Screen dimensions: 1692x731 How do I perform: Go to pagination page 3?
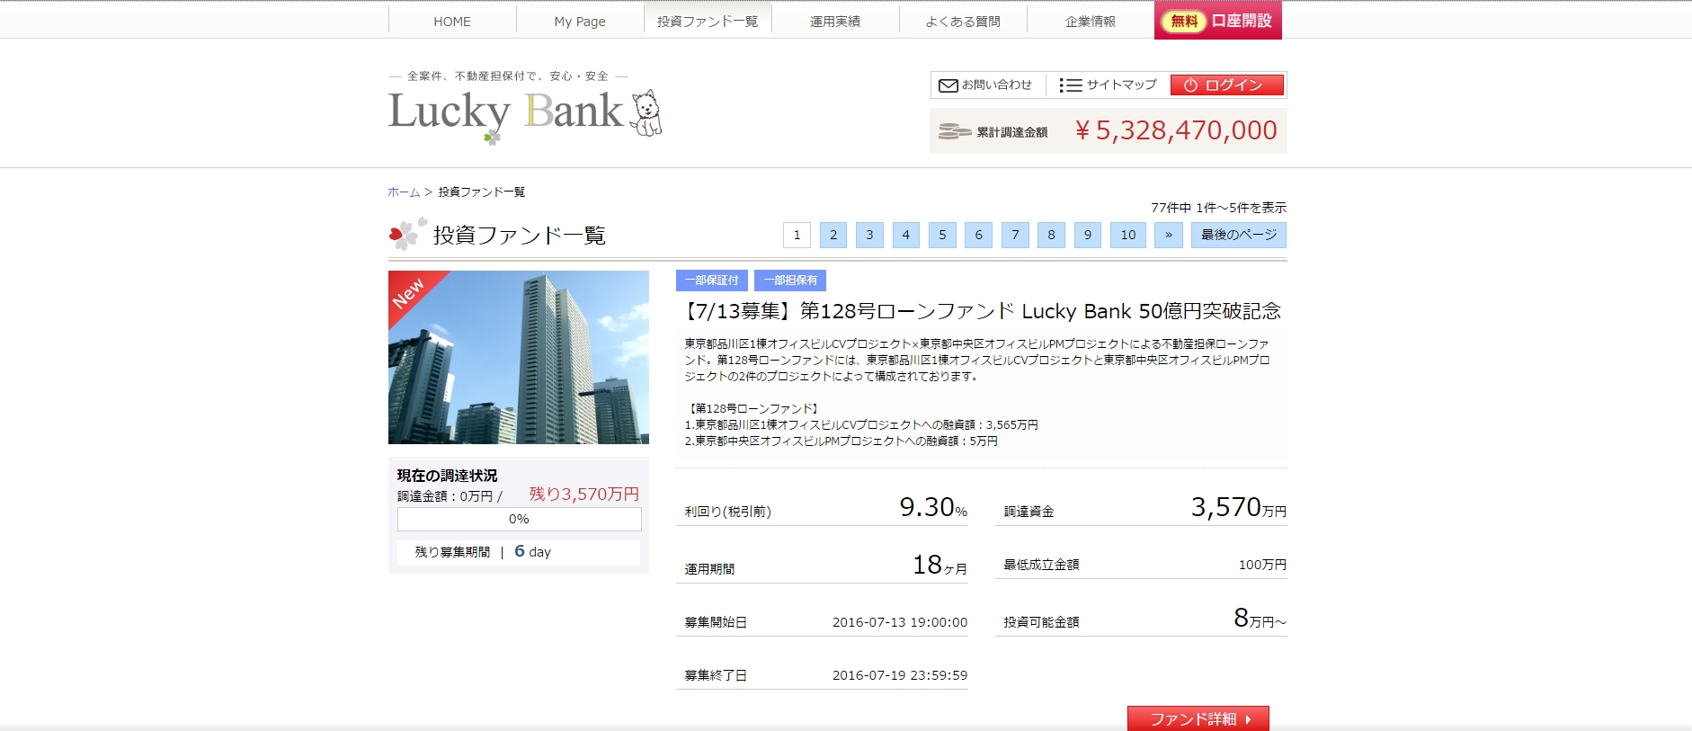coord(869,235)
